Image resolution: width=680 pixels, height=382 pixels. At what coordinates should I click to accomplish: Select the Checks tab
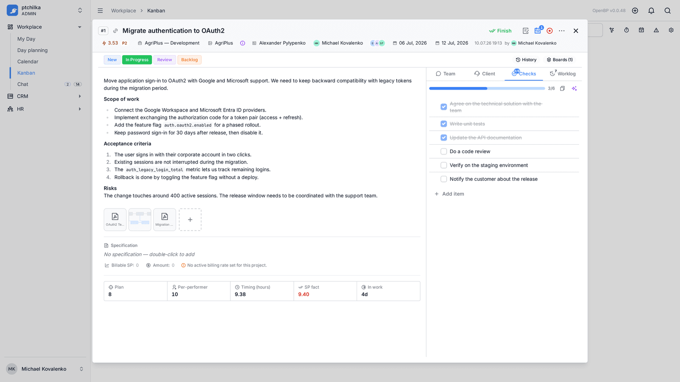(x=524, y=74)
